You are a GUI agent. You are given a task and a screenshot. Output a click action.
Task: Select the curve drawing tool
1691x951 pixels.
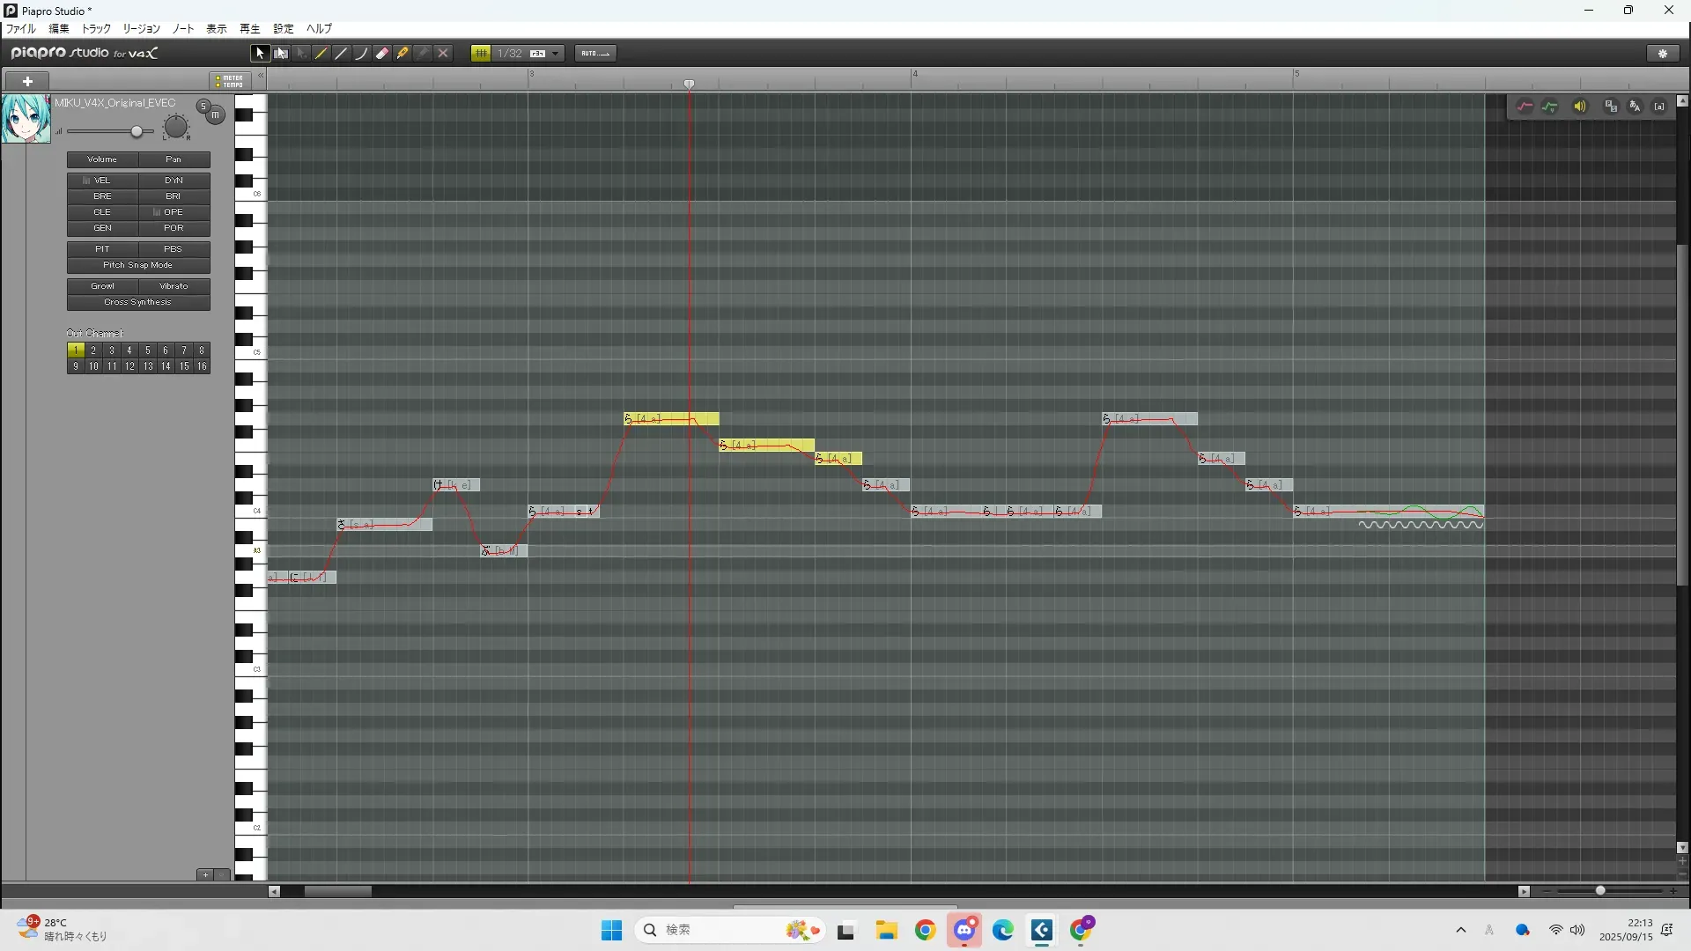(x=362, y=54)
